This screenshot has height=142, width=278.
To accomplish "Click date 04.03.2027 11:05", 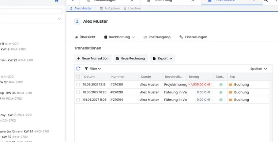I will [95, 100].
